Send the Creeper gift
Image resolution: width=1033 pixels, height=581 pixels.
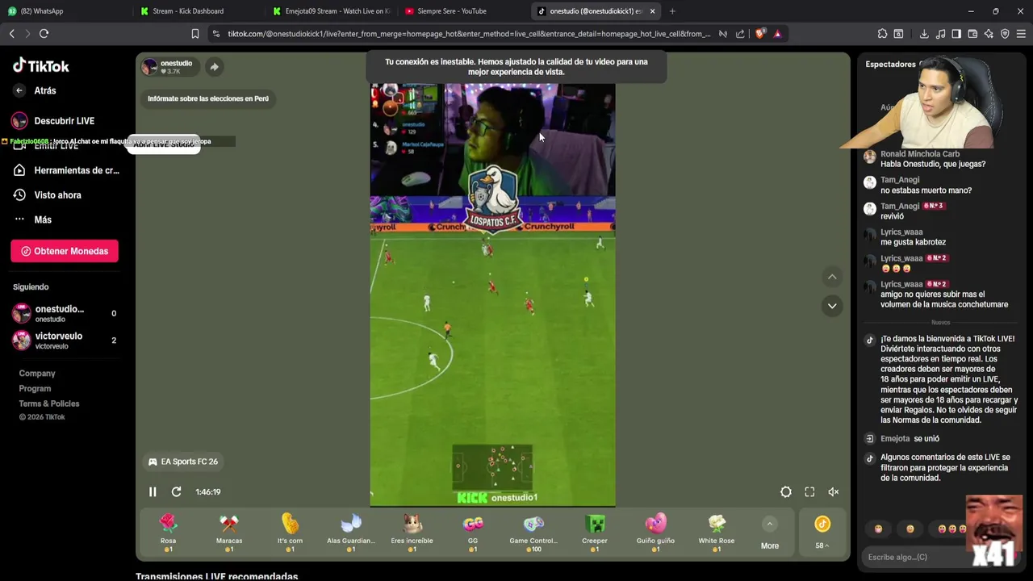tap(595, 533)
